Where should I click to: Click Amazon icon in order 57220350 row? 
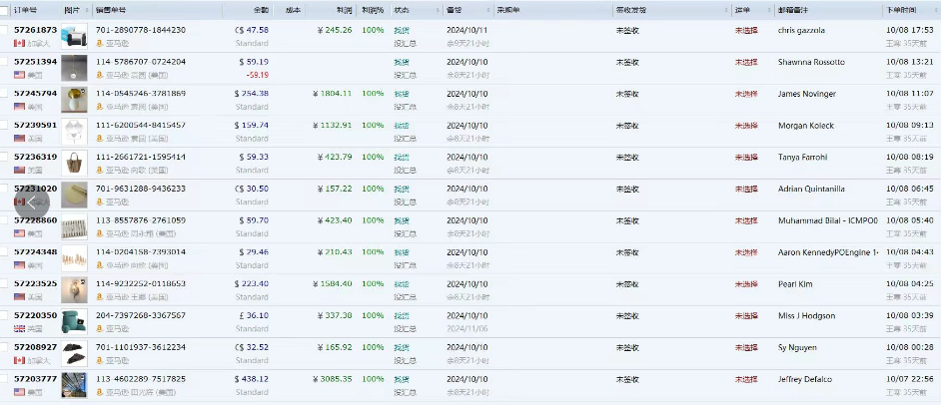coord(100,329)
